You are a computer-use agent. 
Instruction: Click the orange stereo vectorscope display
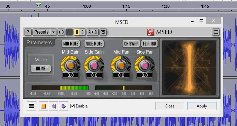tap(189, 68)
